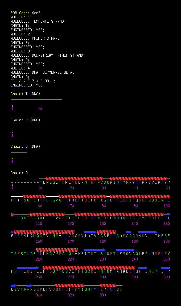Click the 'MOL_ID: 4;' line
The width and height of the screenshot is (181, 306).
21,68
